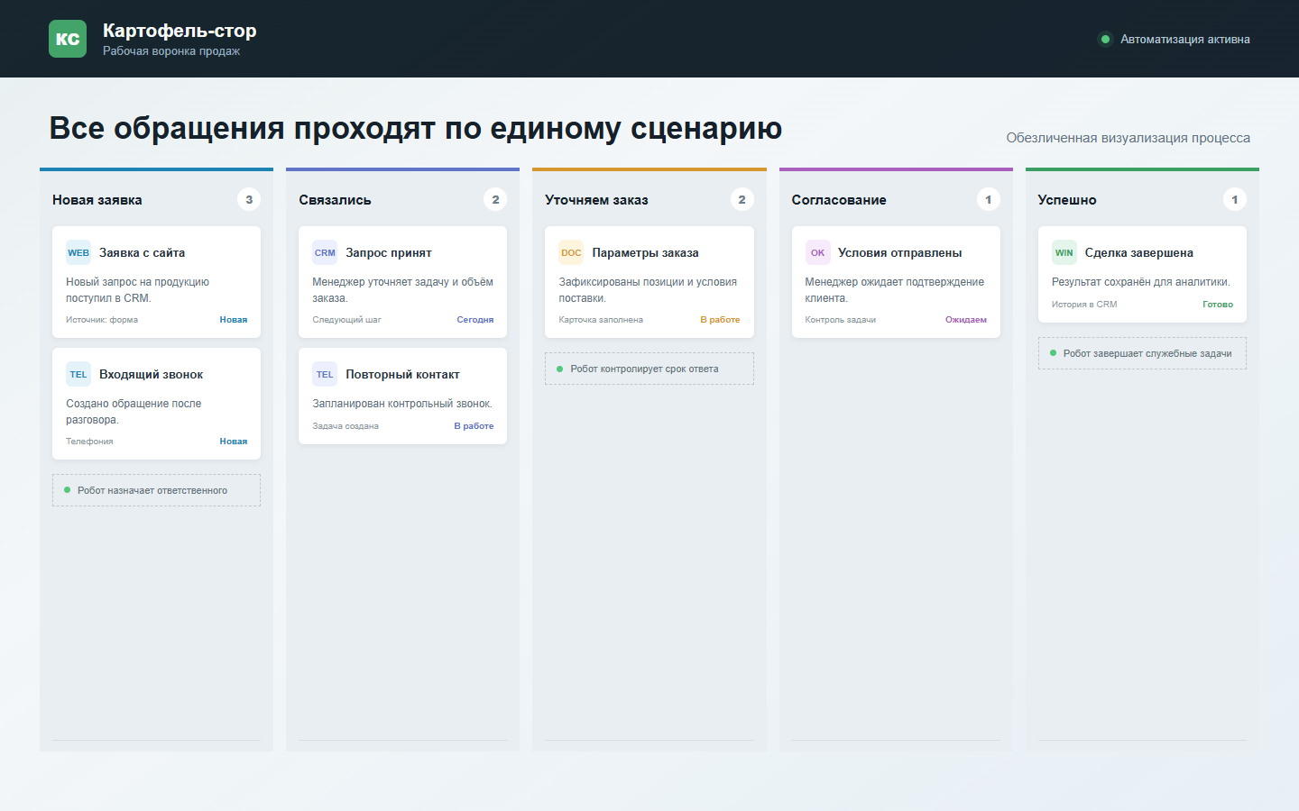Open the Повторный контакт card title
The width and height of the screenshot is (1299, 811).
pyautogui.click(x=402, y=374)
